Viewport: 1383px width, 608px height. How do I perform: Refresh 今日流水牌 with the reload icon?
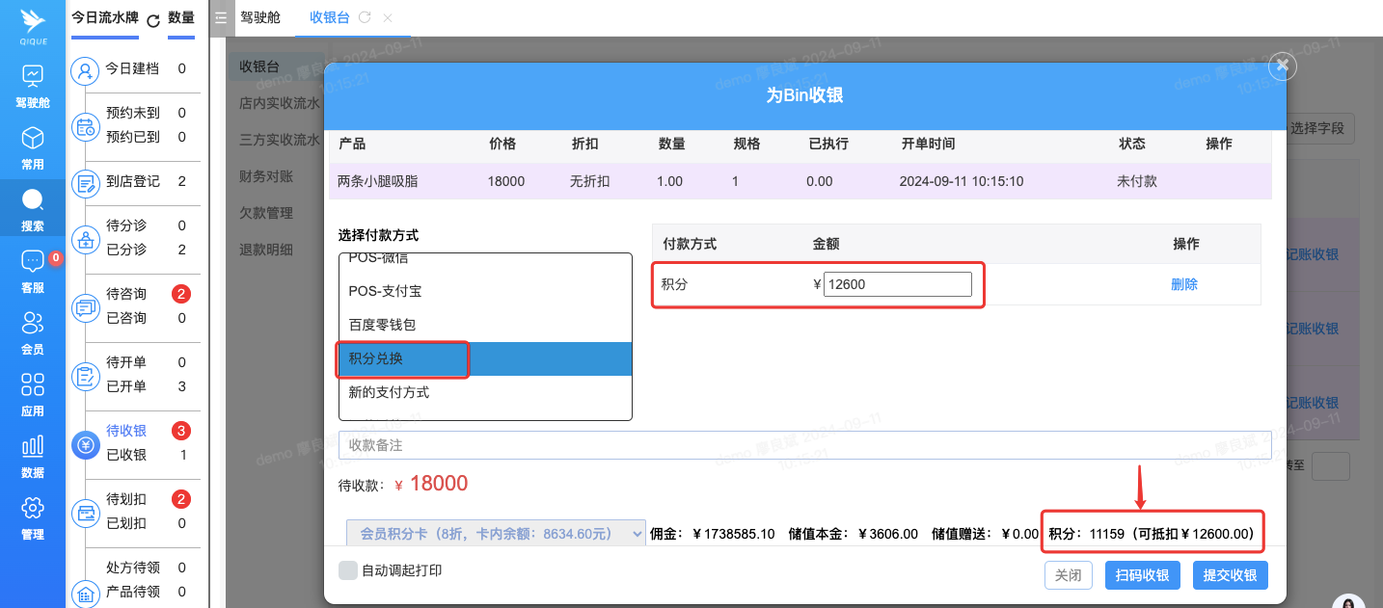coord(153,19)
